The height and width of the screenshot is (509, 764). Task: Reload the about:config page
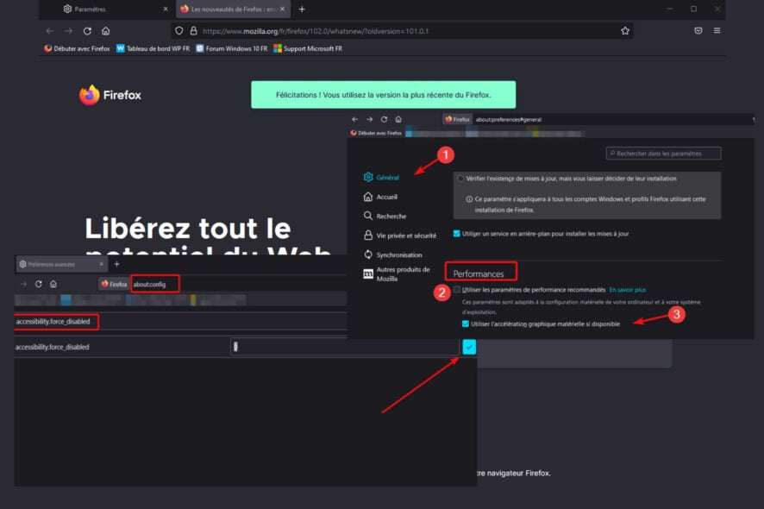tap(39, 284)
